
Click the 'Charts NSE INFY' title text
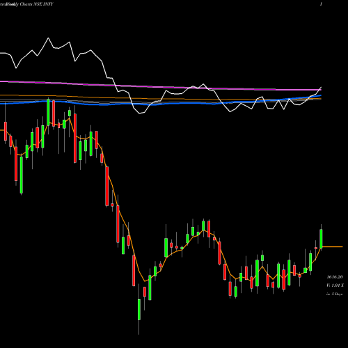click(36, 4)
